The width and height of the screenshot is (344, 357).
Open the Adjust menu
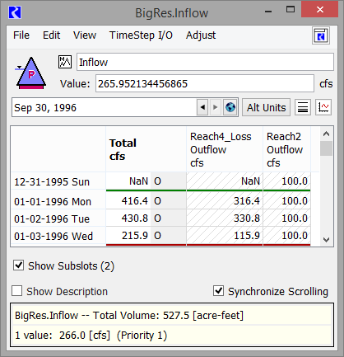click(201, 35)
